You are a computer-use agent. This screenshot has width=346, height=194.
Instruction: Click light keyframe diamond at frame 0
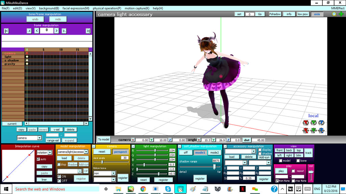click(x=27, y=57)
